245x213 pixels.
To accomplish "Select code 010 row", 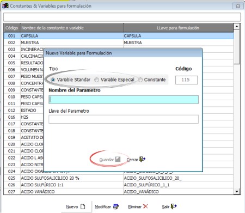I will 11,97.
